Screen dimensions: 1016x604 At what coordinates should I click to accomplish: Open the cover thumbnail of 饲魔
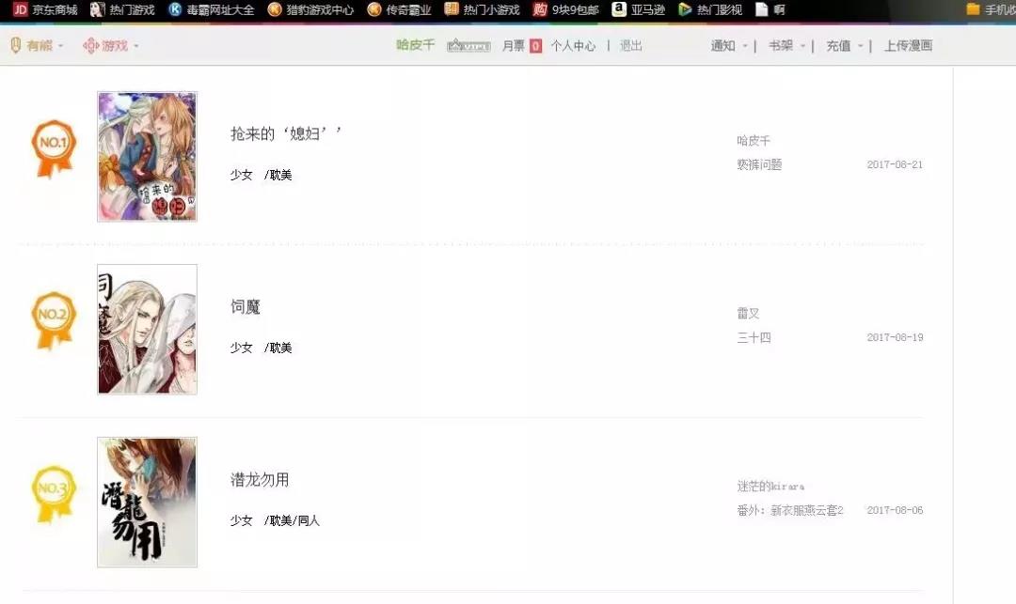147,329
